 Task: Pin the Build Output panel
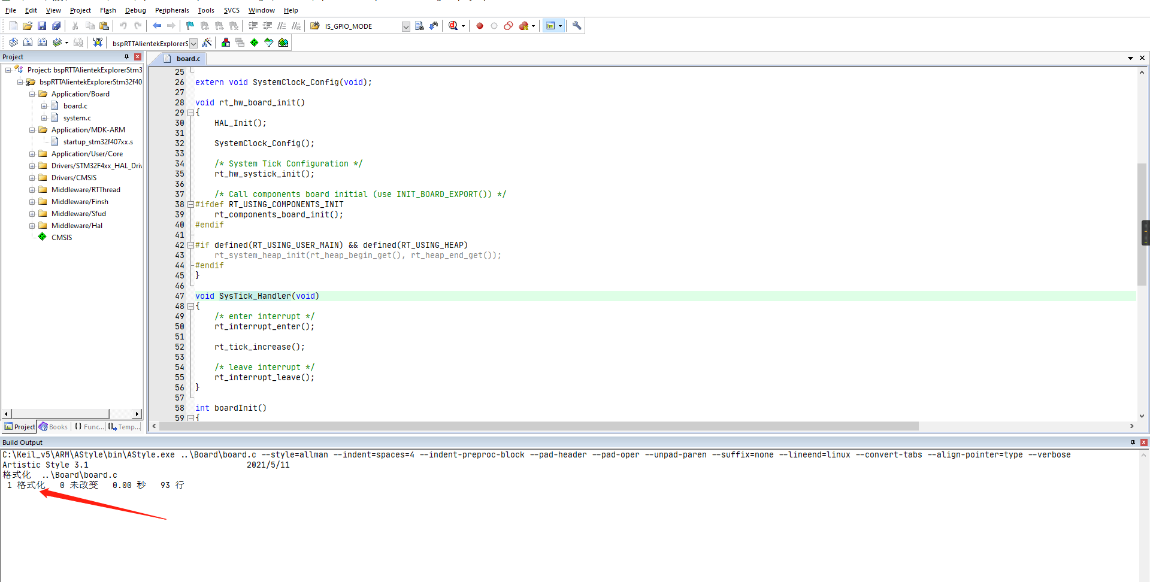[1133, 442]
